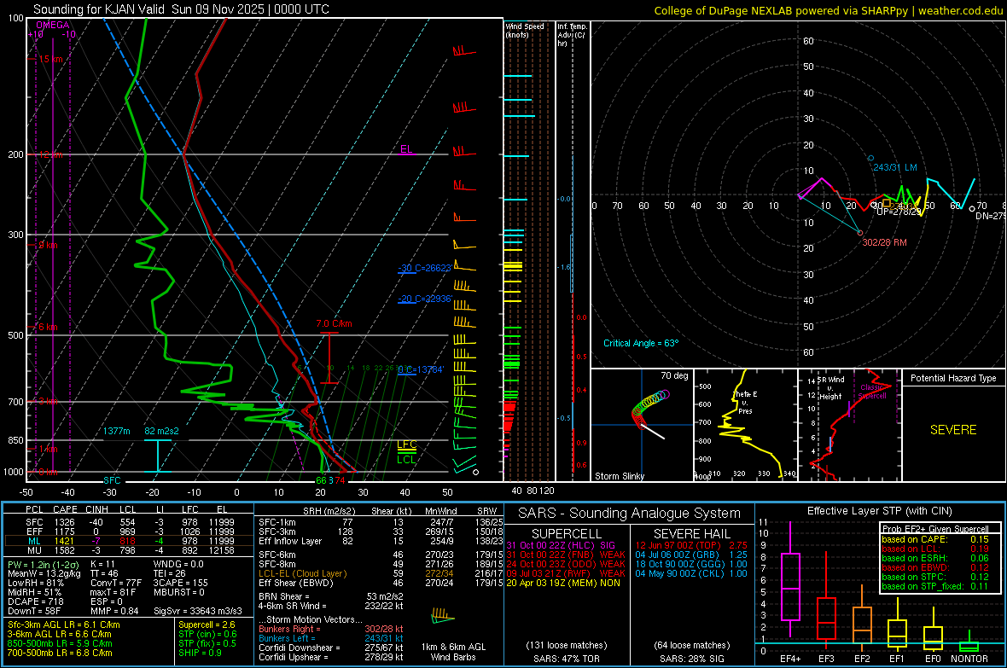The image size is (1007, 668).
Task: Click the Inf. Temp. Adv. panel header
Action: 572,35
